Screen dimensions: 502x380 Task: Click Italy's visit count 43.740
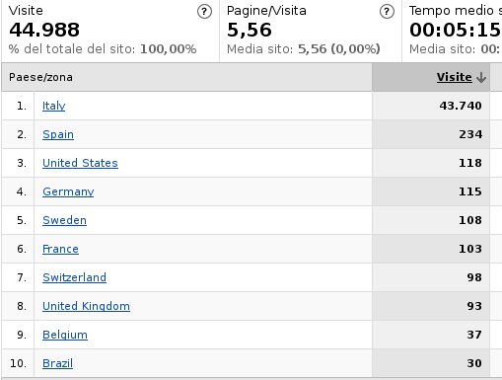461,106
